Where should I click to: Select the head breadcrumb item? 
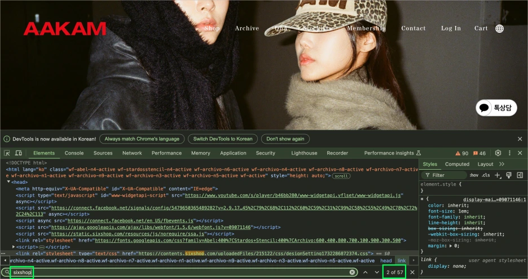pos(386,260)
